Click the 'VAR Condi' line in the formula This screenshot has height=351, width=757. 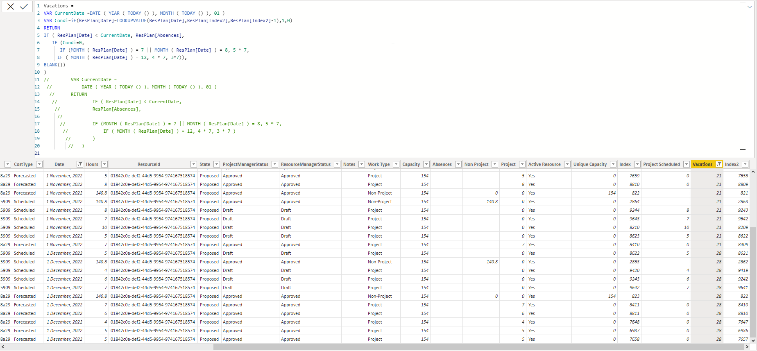pos(168,20)
